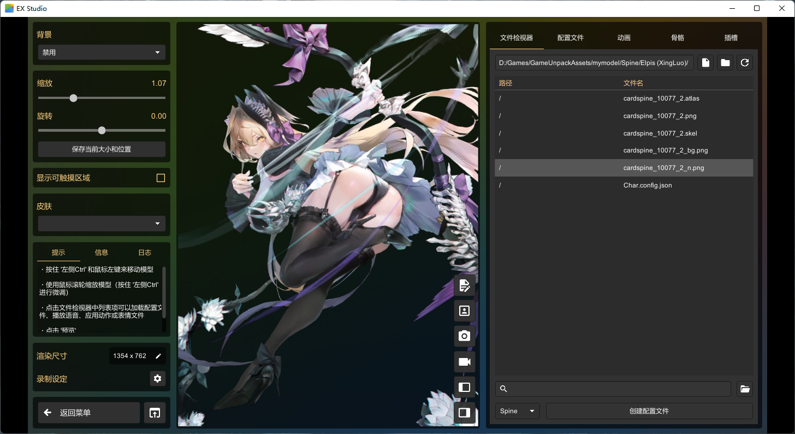Click the EX Studio title bar icon

tap(9, 8)
